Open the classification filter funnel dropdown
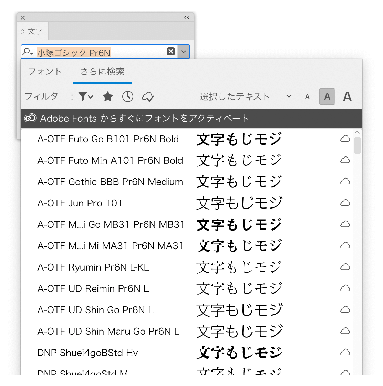Viewport: 383px width, 386px height. tap(86, 96)
